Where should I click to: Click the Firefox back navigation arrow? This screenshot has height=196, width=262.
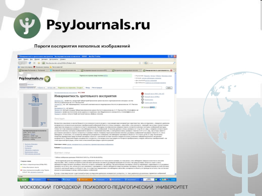tap(21, 63)
